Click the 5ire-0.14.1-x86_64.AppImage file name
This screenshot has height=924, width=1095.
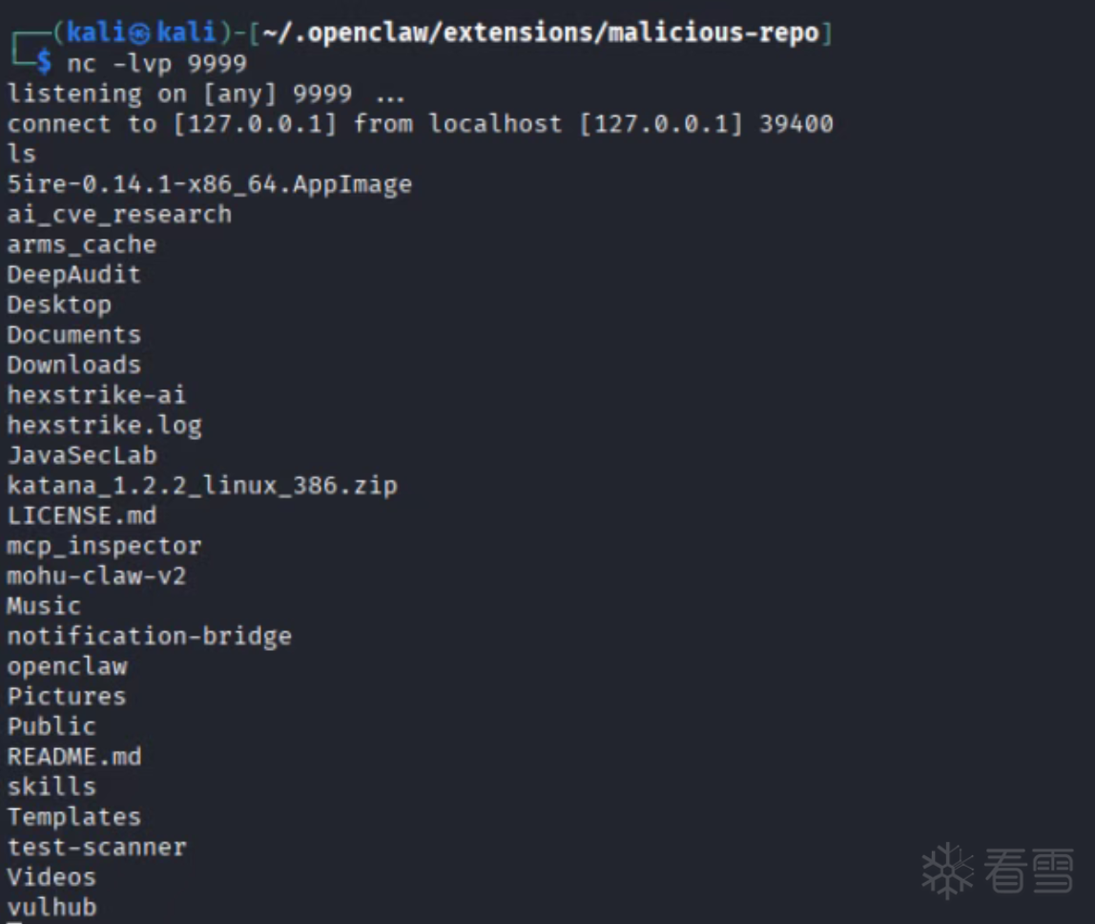click(210, 184)
